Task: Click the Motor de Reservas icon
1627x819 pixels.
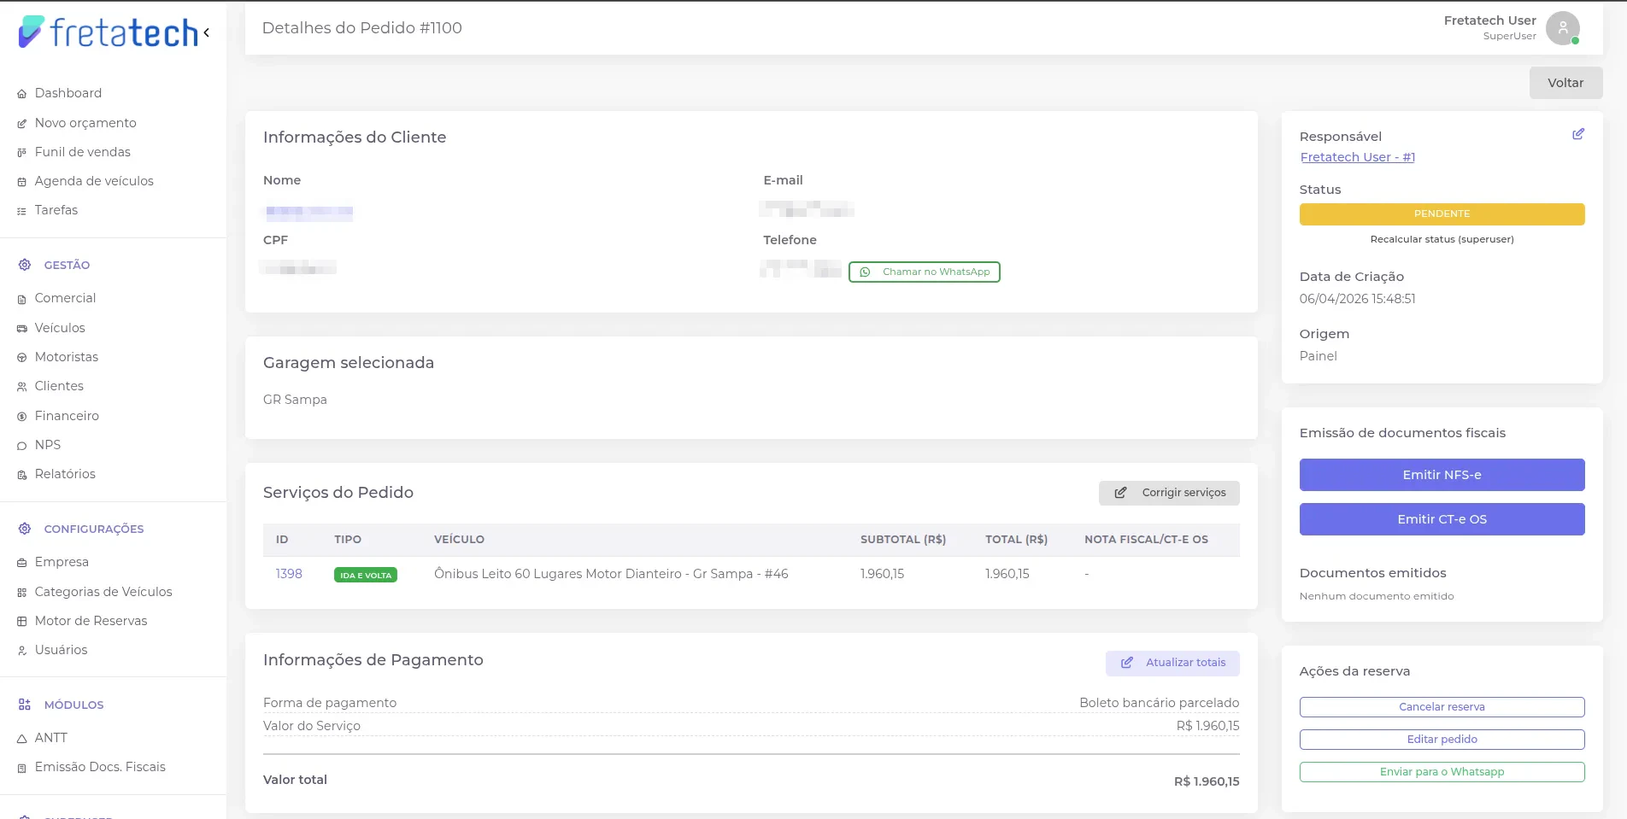Action: (22, 622)
